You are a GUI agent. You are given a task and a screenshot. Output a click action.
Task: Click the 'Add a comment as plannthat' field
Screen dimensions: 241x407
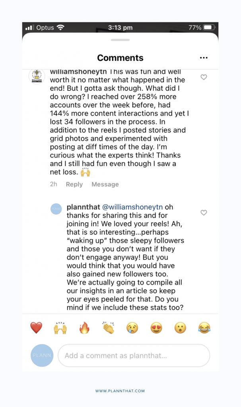point(134,355)
